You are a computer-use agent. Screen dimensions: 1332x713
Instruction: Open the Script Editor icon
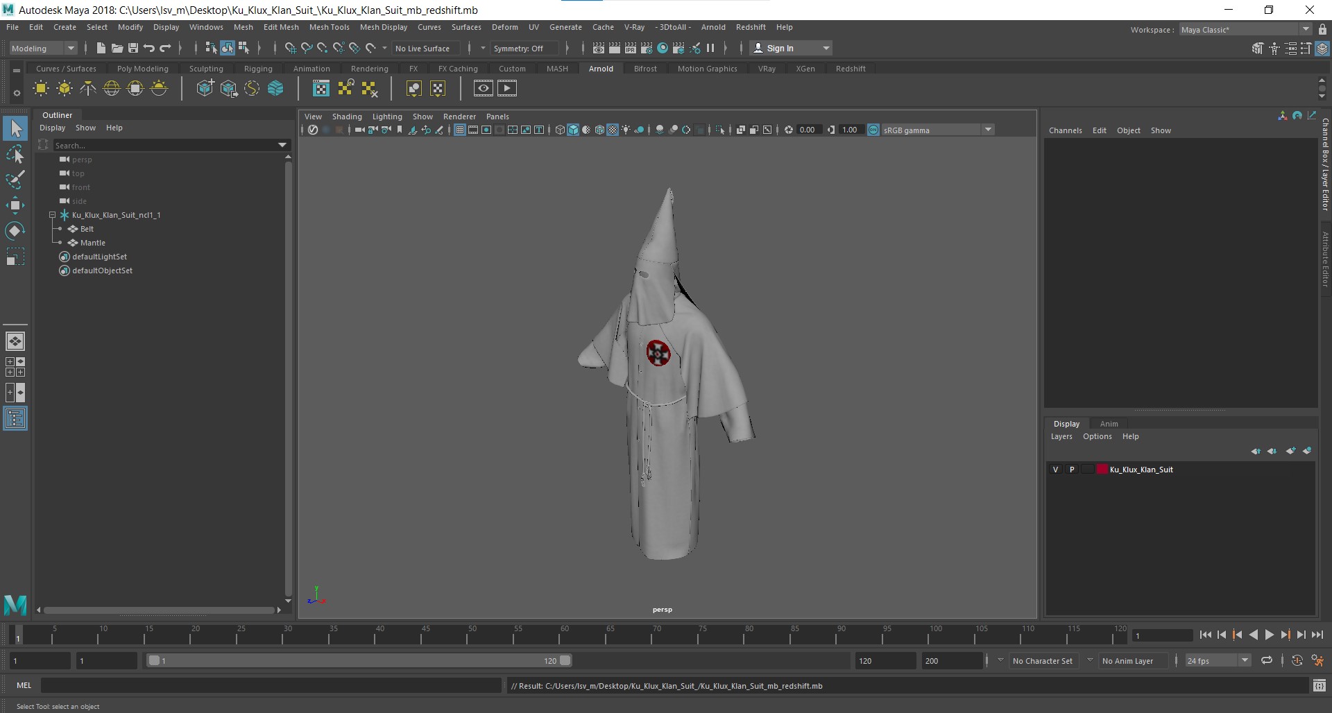tap(1320, 685)
